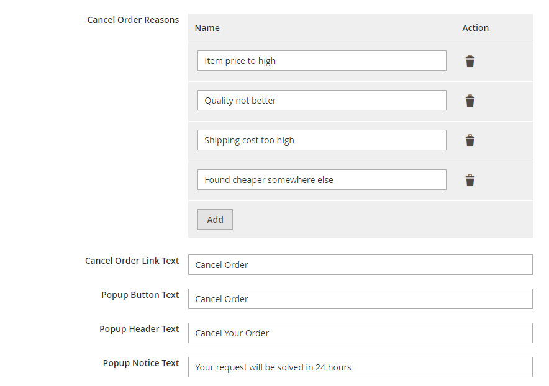Click the 'Cancel Your Order' header text field
This screenshot has width=549, height=386.
pos(360,333)
